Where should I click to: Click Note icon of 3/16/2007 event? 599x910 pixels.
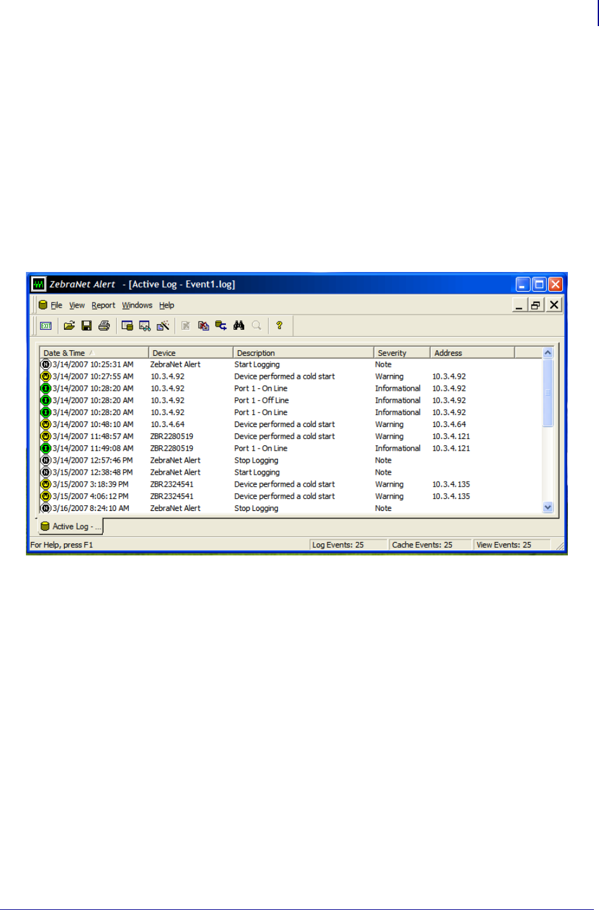pos(46,508)
